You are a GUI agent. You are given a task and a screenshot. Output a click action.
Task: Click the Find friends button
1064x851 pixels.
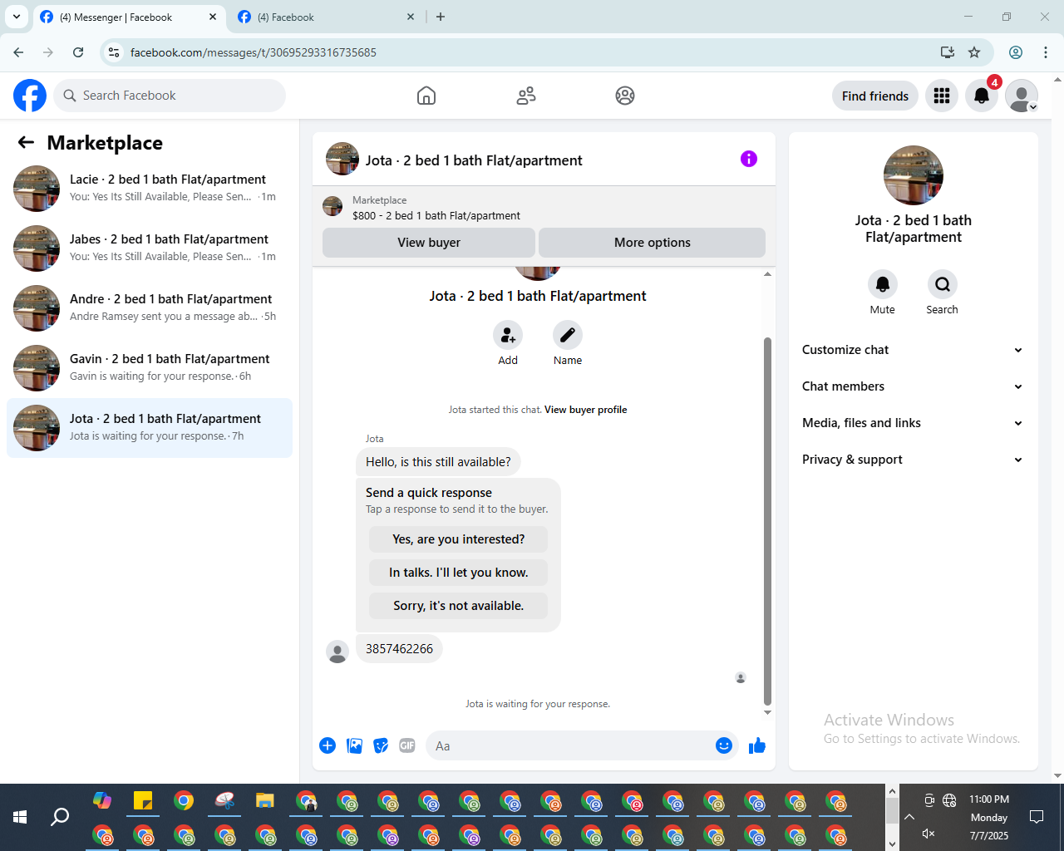[875, 96]
